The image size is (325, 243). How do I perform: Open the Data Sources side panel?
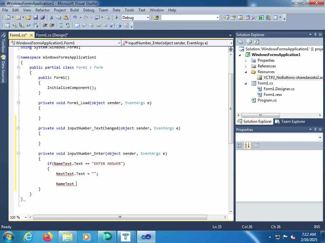(3, 69)
